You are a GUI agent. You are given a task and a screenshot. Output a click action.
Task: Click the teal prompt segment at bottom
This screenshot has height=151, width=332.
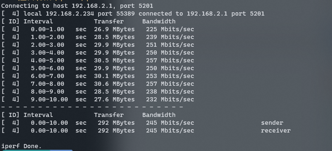click(x=26, y=150)
